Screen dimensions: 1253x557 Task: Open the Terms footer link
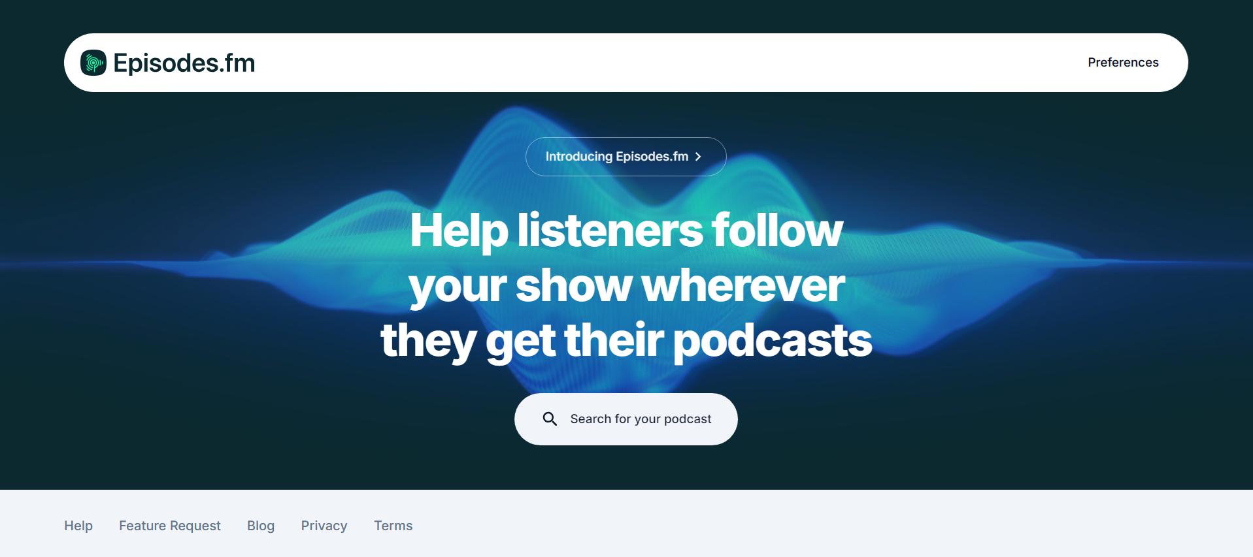click(x=393, y=526)
